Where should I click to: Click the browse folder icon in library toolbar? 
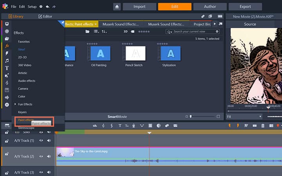[x=87, y=32]
